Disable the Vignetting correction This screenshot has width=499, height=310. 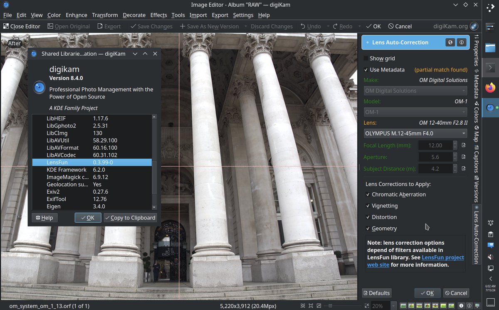click(368, 206)
